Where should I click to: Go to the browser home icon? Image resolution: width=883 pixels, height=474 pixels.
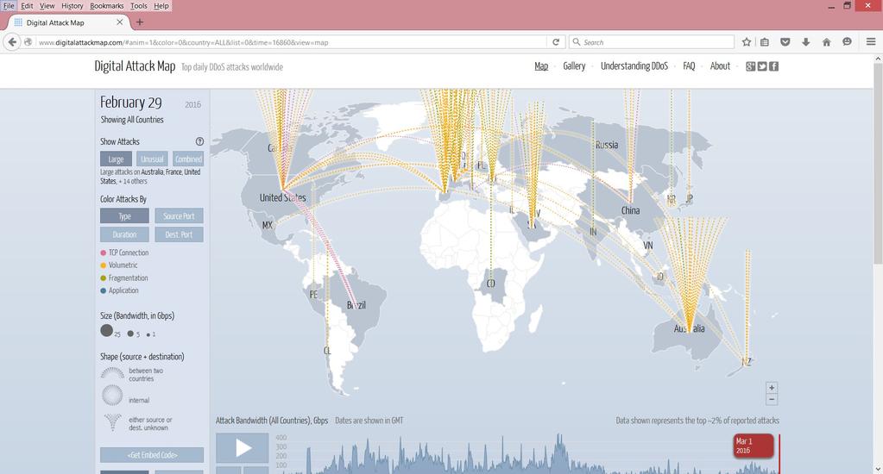coord(827,42)
